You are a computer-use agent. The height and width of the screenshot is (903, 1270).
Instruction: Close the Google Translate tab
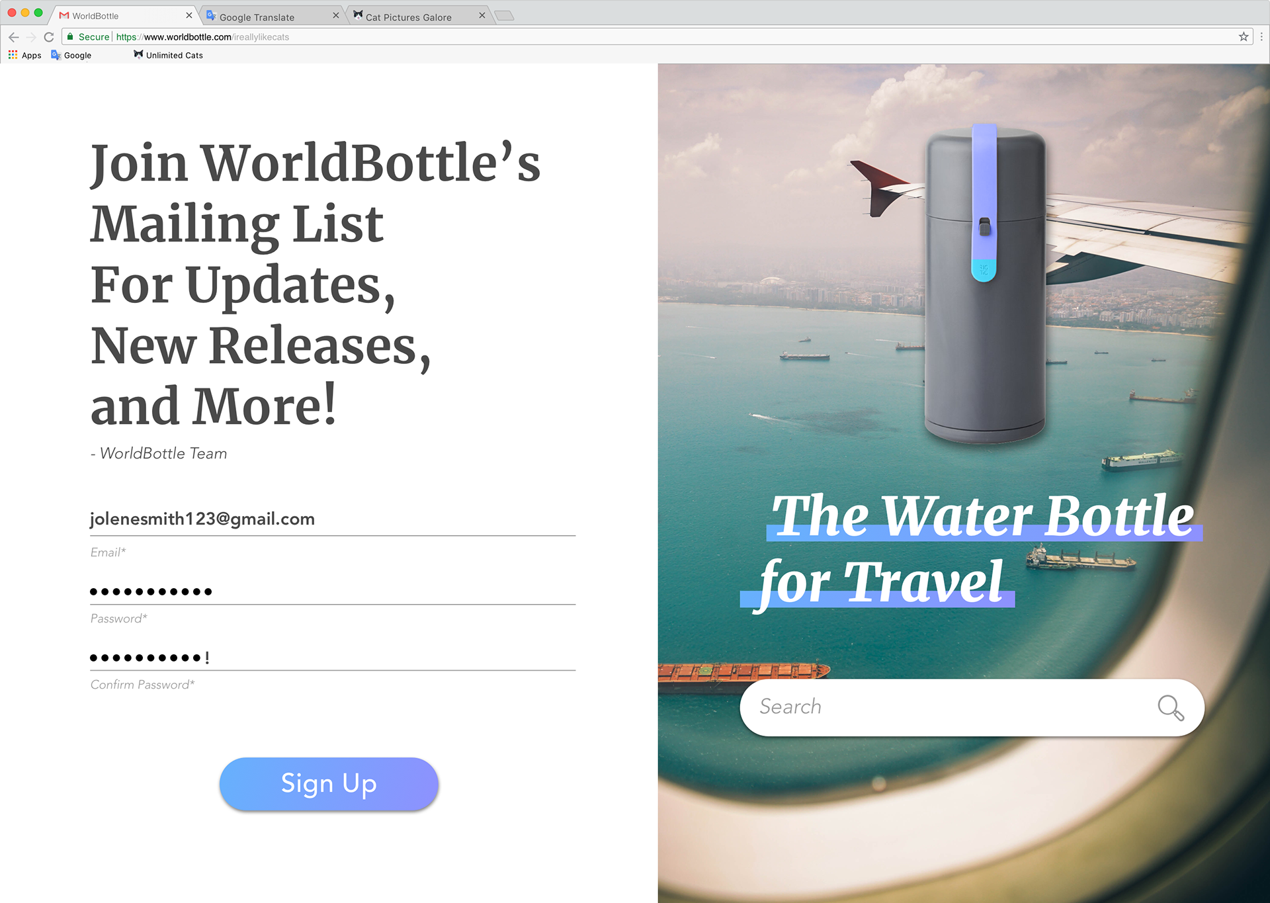pyautogui.click(x=335, y=15)
